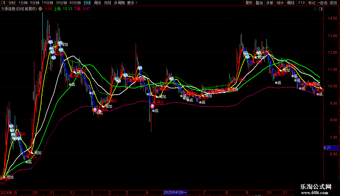Select the 月线 monthly tab

tap(107, 3)
